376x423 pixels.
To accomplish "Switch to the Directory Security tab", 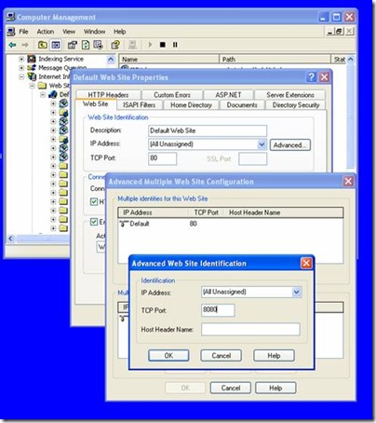I will point(296,105).
